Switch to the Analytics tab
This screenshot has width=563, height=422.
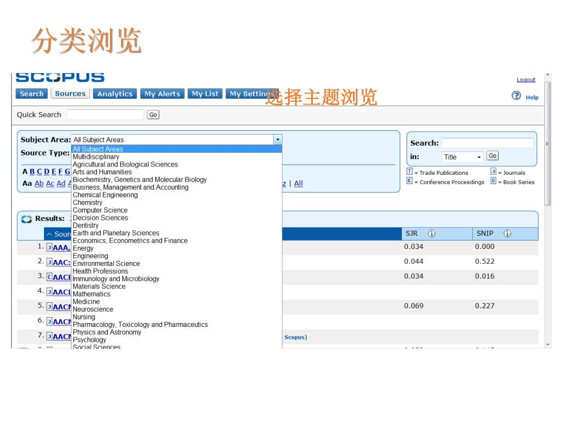click(x=115, y=93)
